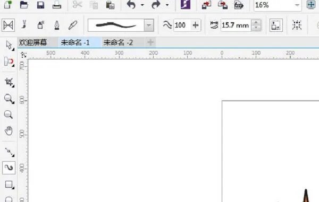Select Brush artistic media mode
This screenshot has width=319, height=202.
pos(24,25)
